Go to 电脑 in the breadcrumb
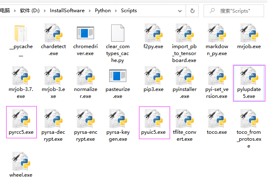This screenshot has height=186, width=269. (5, 11)
